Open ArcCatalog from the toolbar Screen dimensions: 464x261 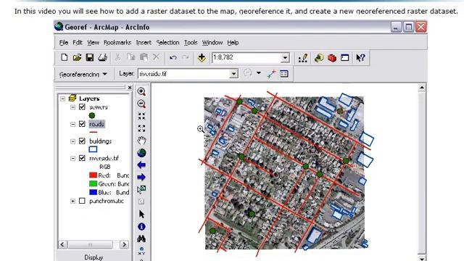point(319,58)
